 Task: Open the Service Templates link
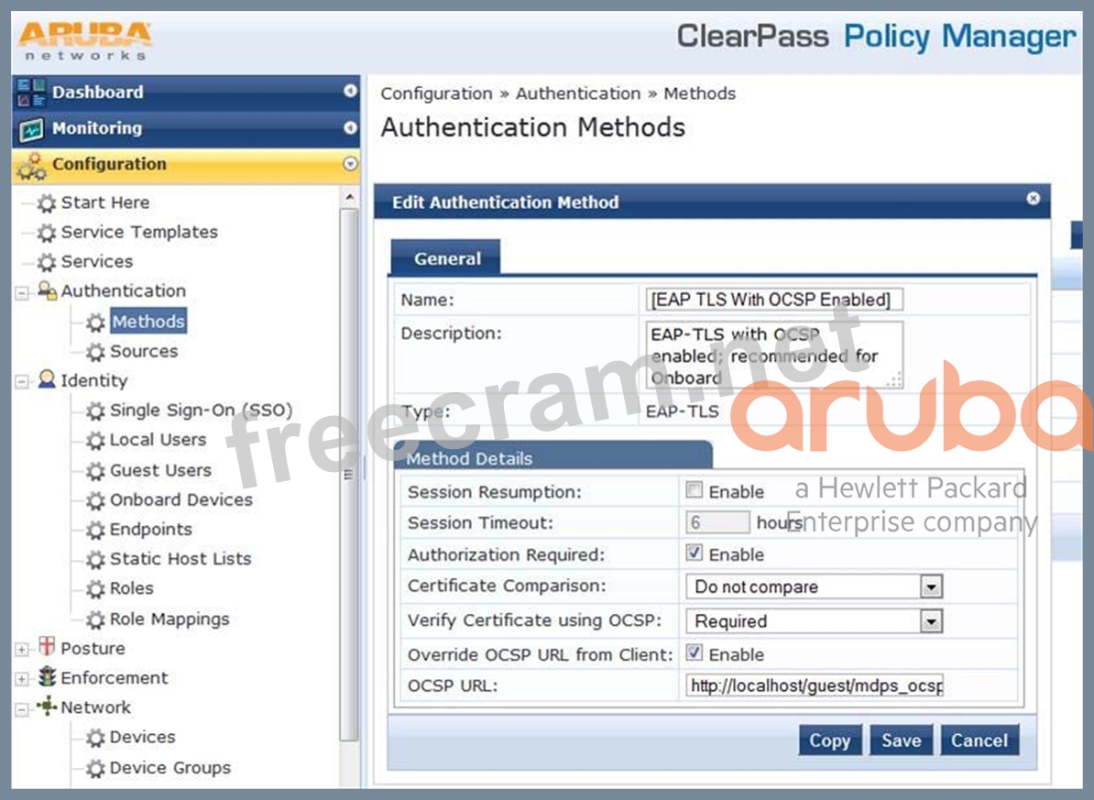pyautogui.click(x=139, y=232)
